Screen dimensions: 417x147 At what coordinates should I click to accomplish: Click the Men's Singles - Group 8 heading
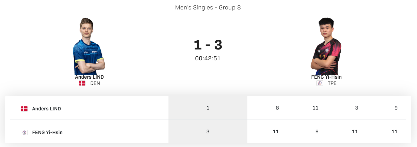point(208,8)
